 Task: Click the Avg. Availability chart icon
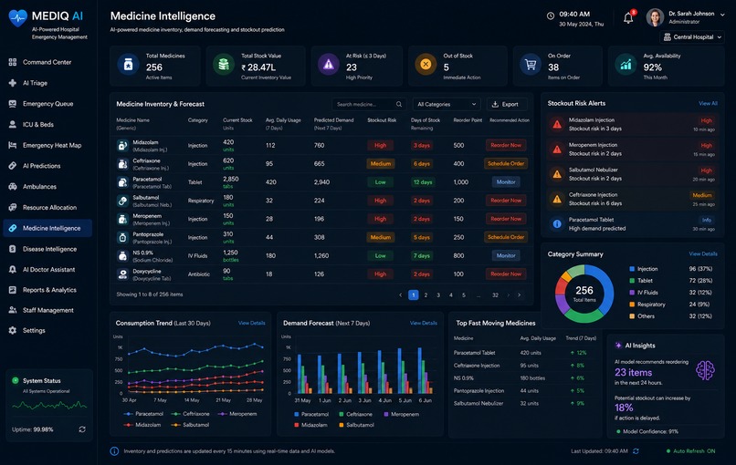point(626,65)
